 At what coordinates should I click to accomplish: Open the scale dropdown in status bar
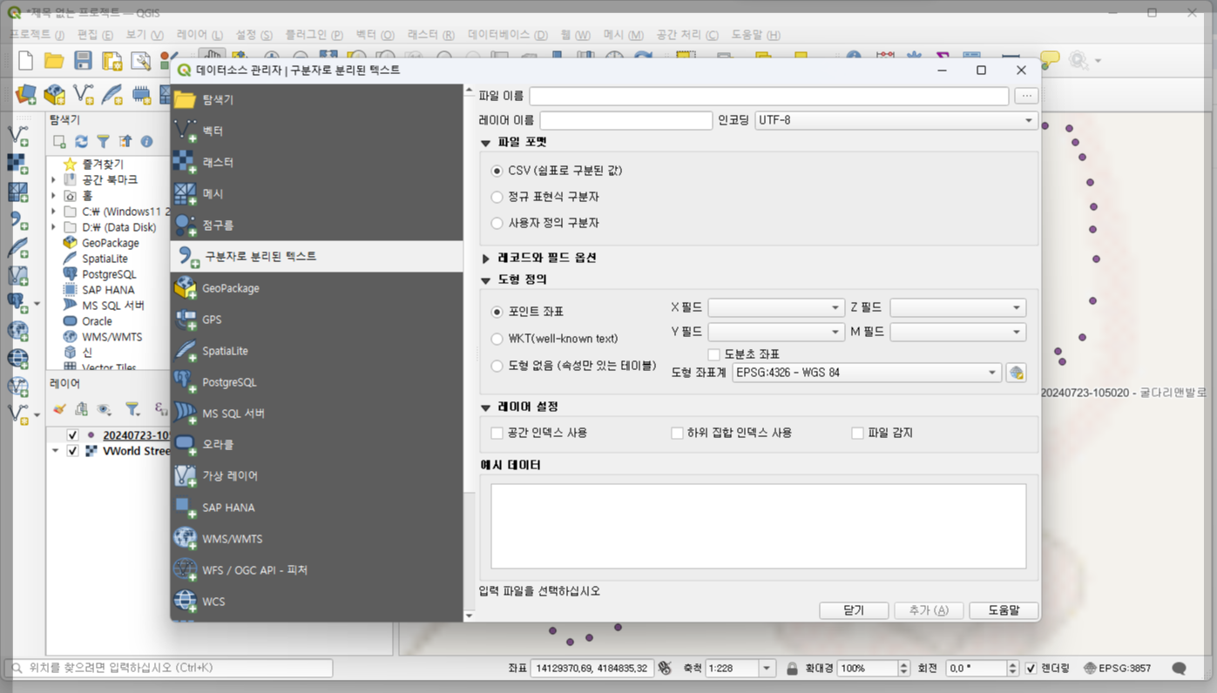tap(767, 669)
